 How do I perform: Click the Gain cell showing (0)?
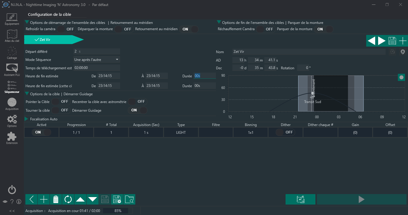(x=355, y=132)
